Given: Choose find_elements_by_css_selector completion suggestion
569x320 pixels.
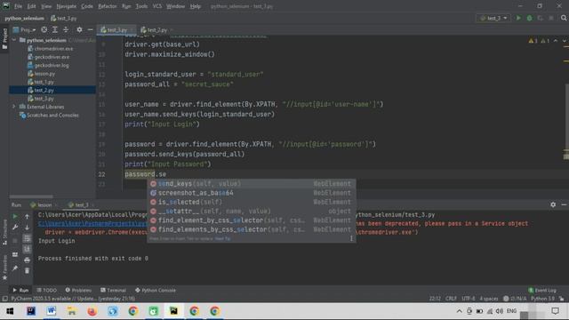Looking at the screenshot, I should click(251, 229).
